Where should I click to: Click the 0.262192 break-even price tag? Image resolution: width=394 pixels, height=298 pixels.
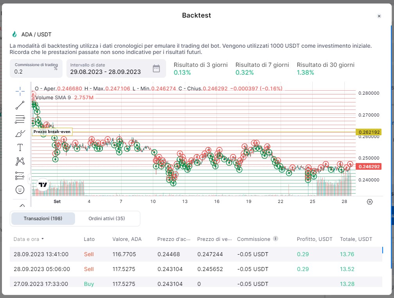pos(369,132)
